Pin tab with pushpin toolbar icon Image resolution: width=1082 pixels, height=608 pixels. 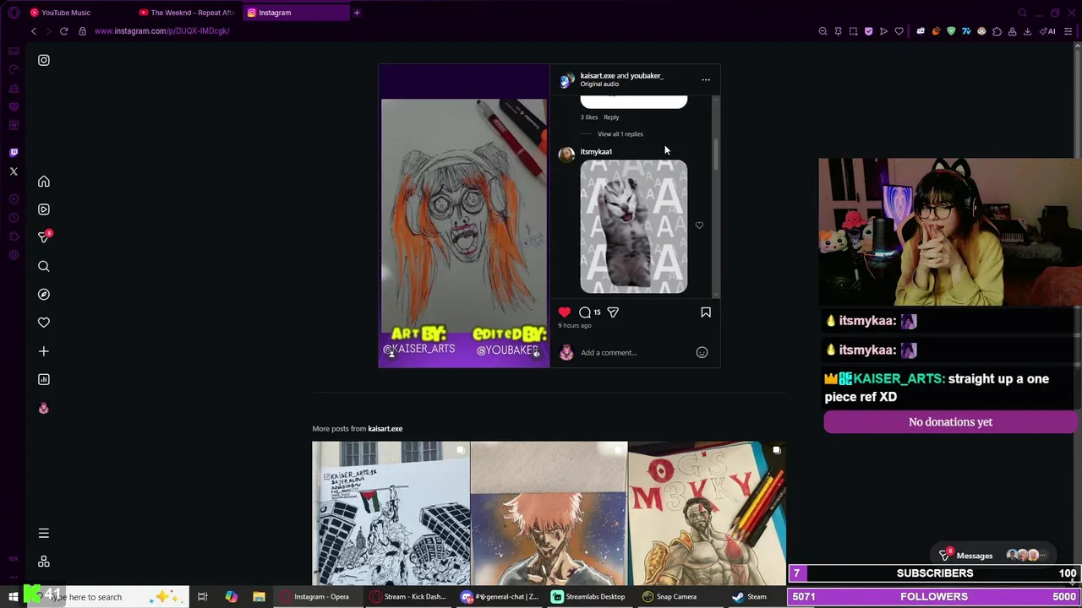point(838,31)
